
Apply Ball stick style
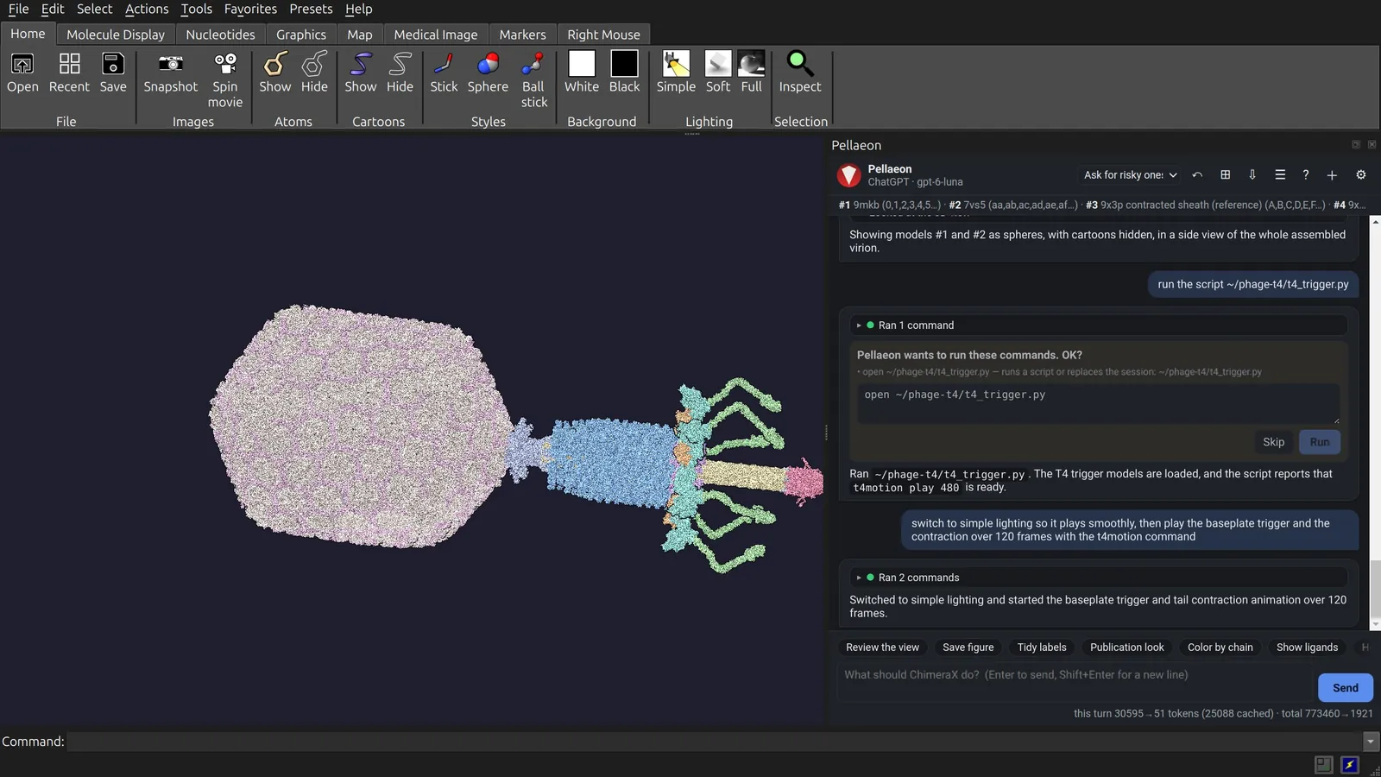click(533, 80)
